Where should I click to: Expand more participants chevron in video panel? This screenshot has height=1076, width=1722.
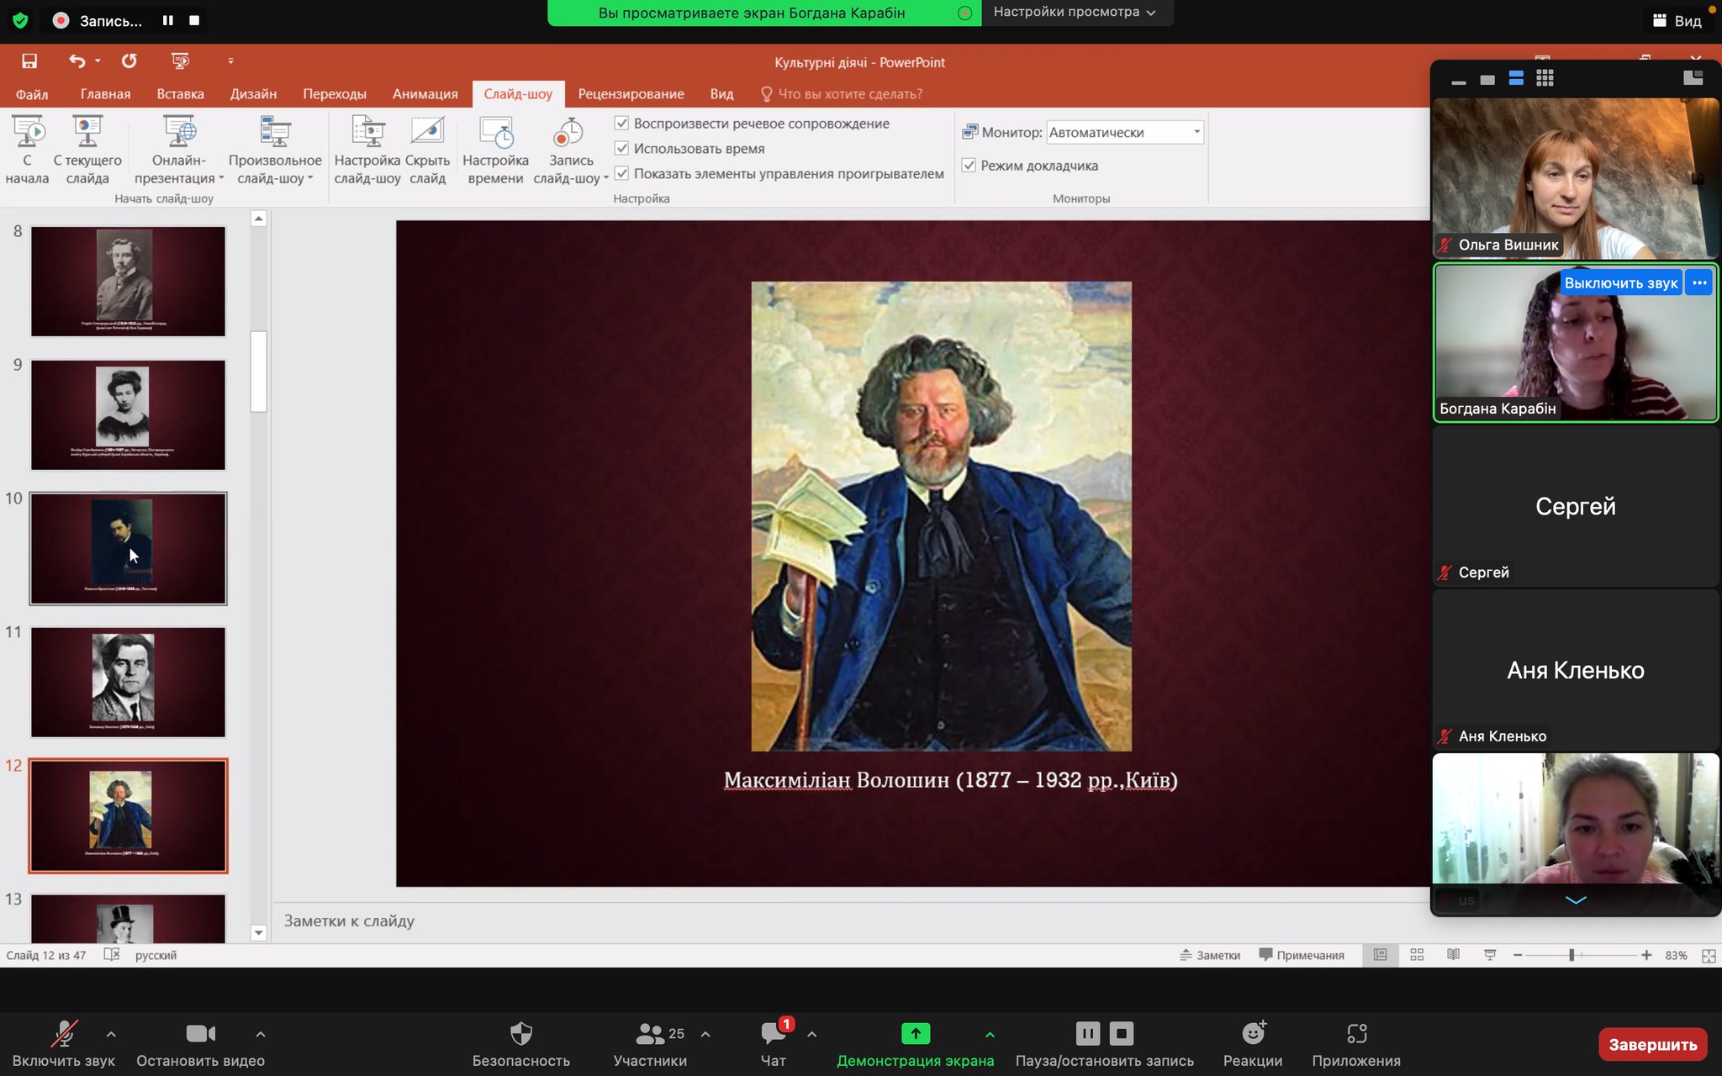coord(1576,899)
